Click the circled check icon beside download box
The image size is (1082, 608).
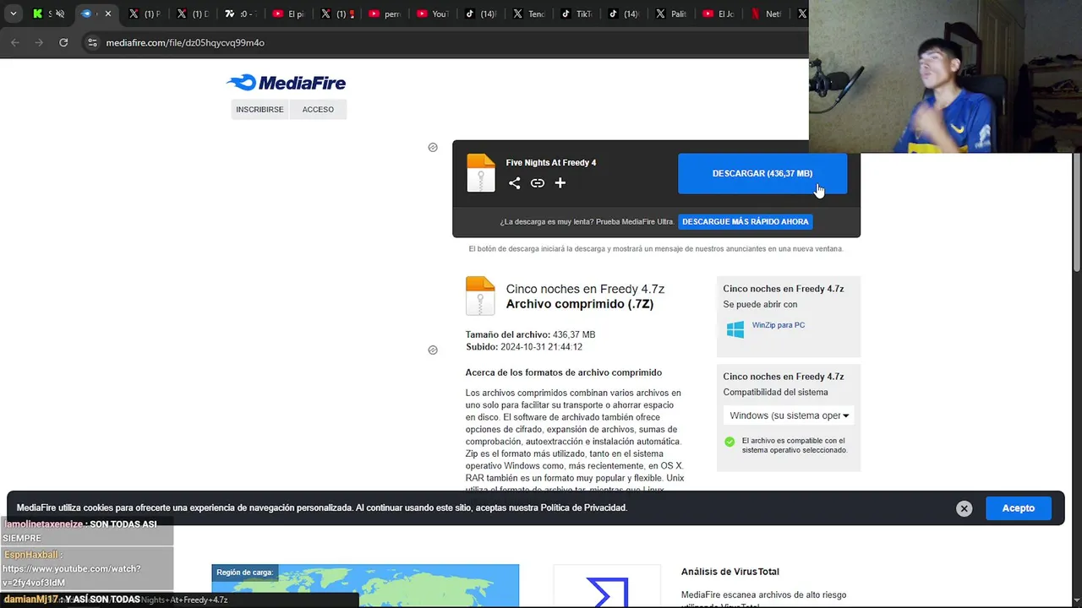[x=433, y=147]
